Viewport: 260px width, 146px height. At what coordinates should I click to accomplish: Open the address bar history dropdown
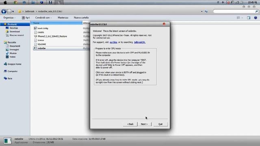tap(201, 11)
